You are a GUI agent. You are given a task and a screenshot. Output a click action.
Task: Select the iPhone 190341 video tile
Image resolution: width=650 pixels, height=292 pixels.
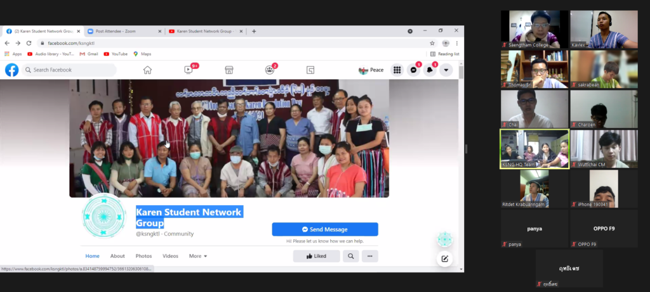(604, 189)
